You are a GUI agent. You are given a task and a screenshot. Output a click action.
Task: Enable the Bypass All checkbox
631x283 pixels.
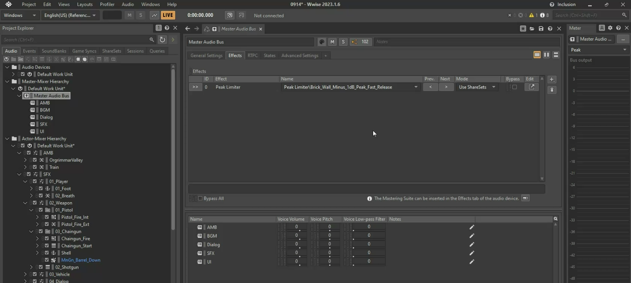pos(200,198)
